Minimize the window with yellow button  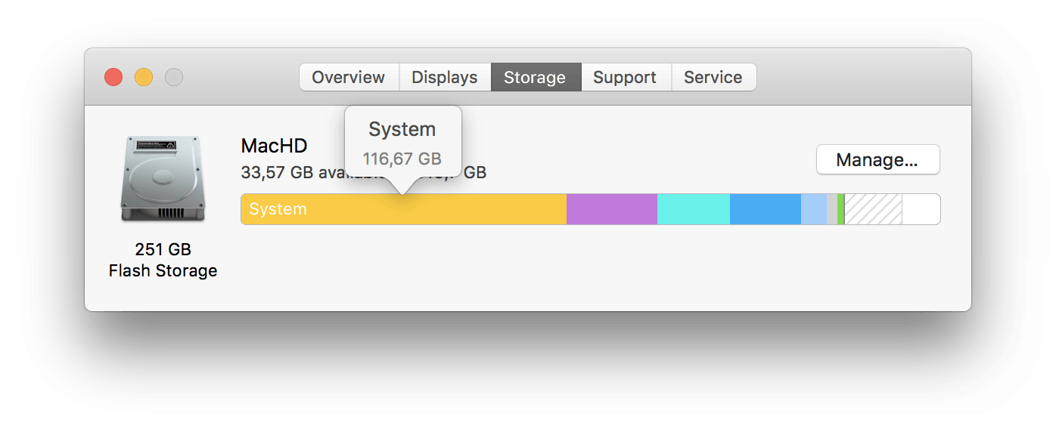click(144, 77)
